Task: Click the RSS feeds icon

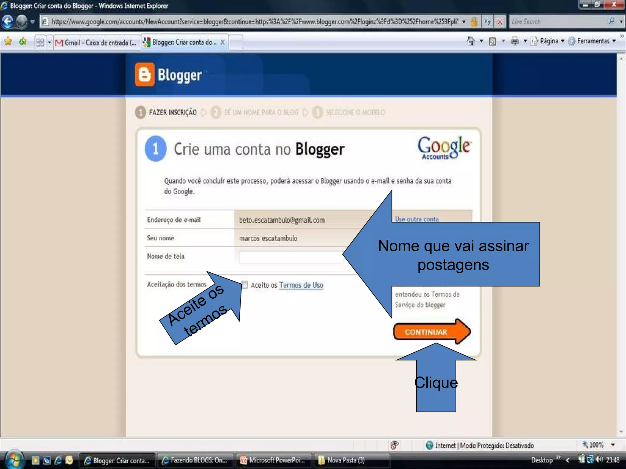Action: pos(492,42)
